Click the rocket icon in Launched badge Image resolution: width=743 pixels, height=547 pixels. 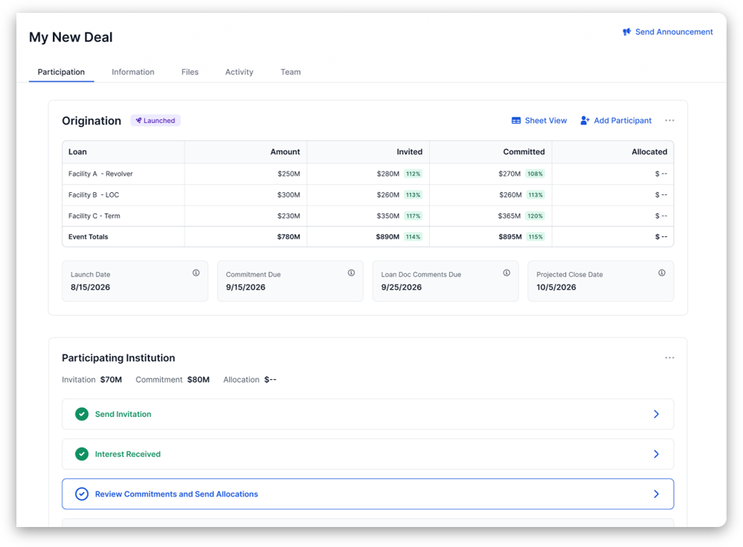click(x=138, y=121)
